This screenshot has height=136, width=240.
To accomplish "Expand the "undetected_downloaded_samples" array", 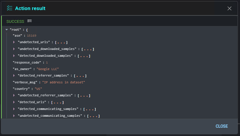I will tap(14, 49).
